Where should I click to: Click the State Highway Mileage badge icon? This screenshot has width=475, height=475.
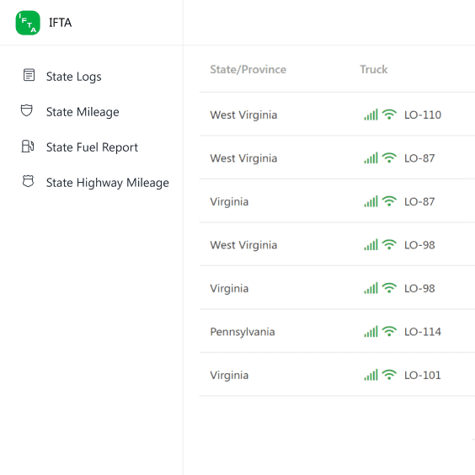(28, 181)
